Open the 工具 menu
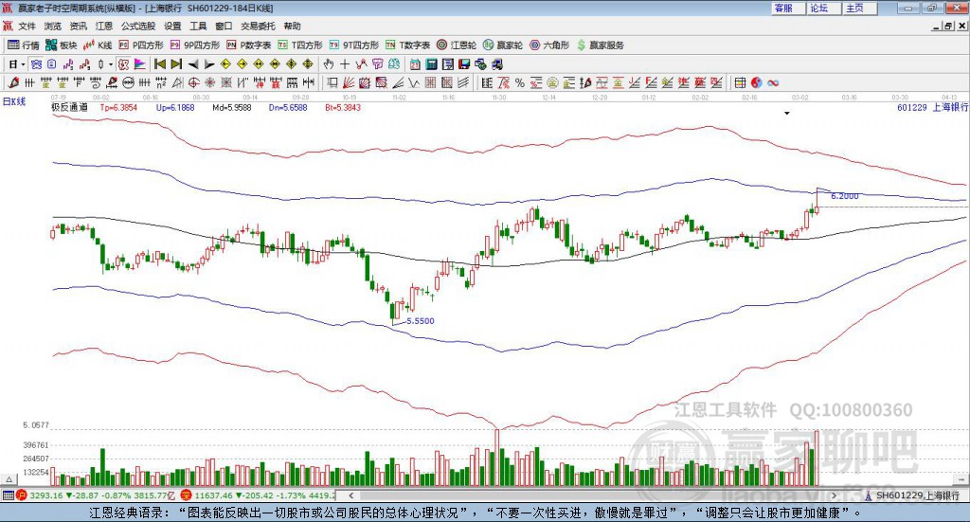970x522 pixels. tap(198, 26)
